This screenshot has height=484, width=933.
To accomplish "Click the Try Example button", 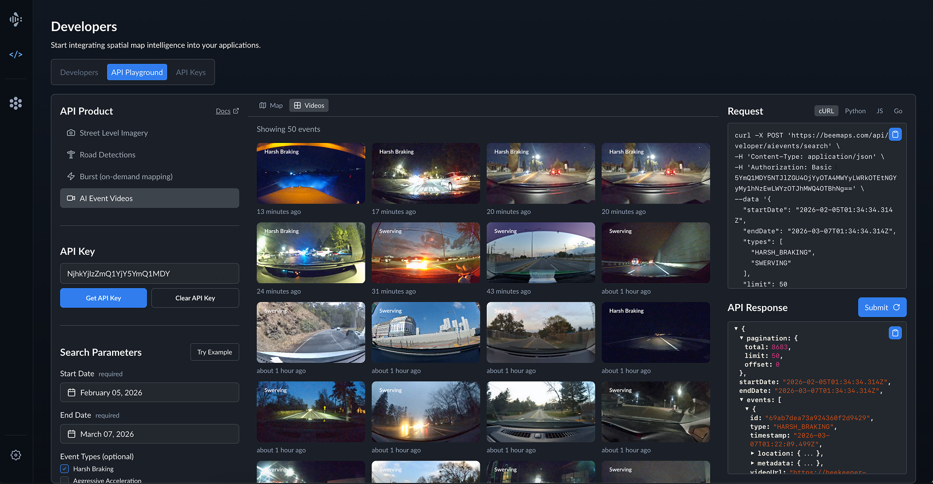I will [215, 352].
